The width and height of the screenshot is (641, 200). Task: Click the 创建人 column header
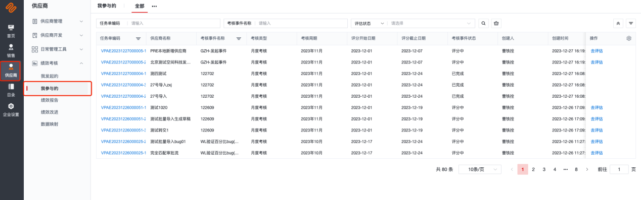[x=508, y=38]
